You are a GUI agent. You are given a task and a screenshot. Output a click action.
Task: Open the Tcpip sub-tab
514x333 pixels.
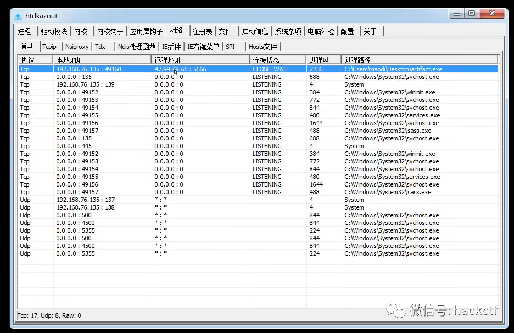coord(49,47)
